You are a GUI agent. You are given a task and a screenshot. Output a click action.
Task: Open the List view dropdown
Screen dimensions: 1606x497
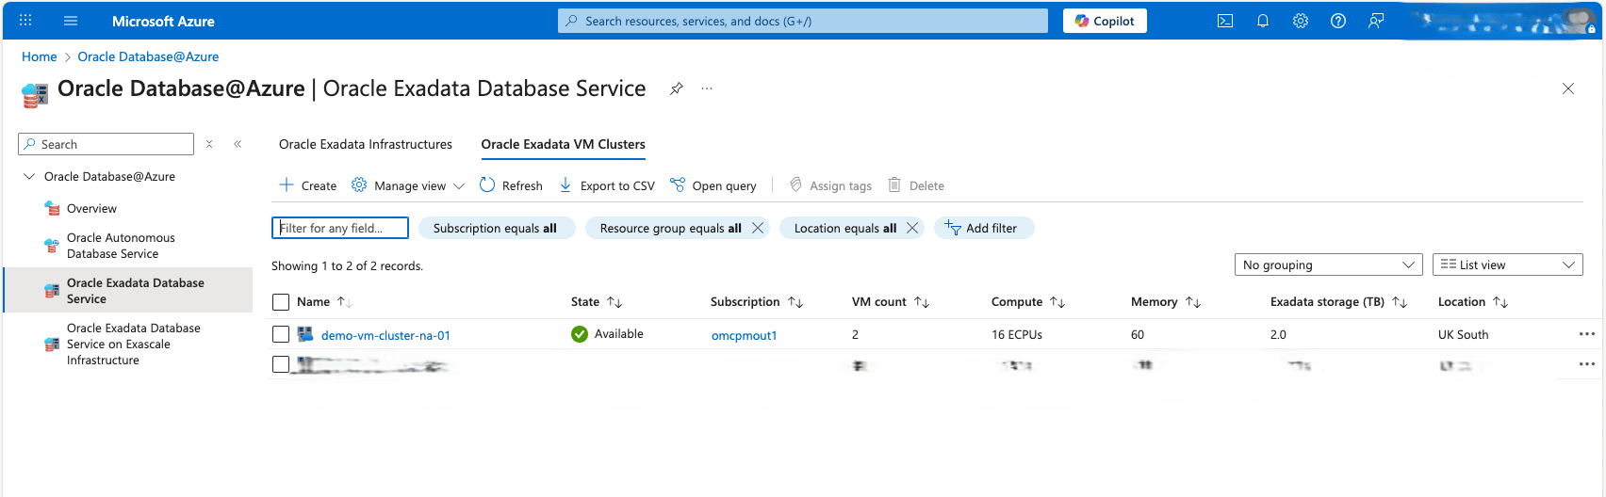pos(1506,265)
